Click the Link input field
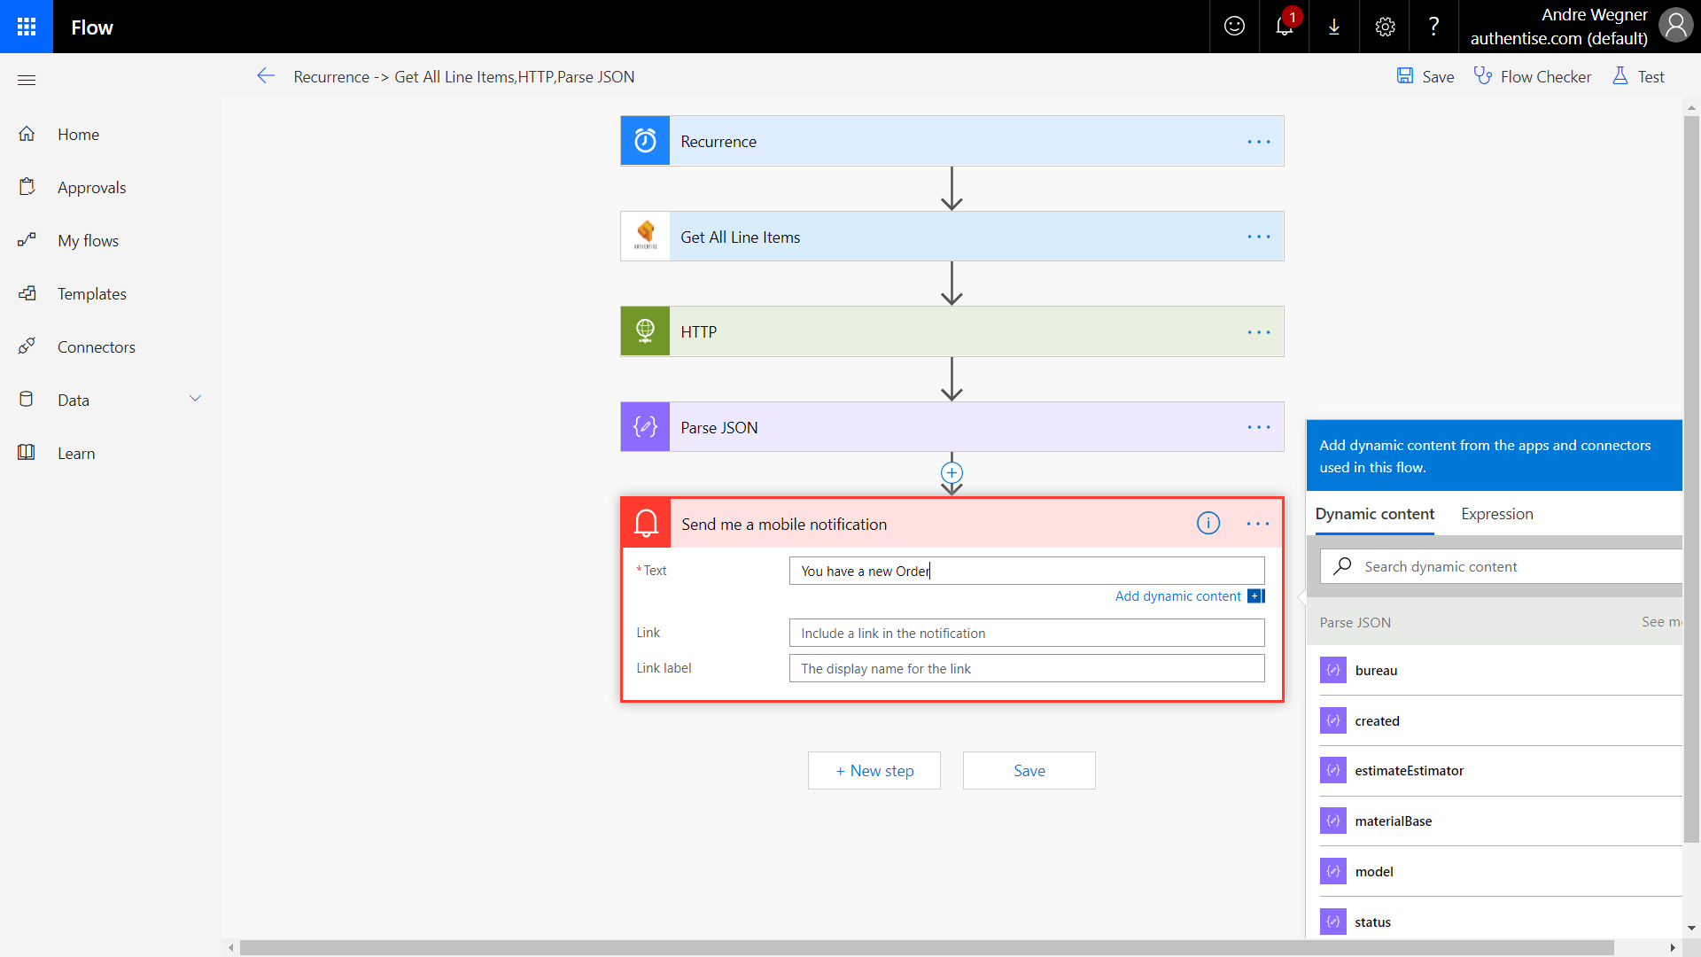 pyautogui.click(x=1027, y=633)
